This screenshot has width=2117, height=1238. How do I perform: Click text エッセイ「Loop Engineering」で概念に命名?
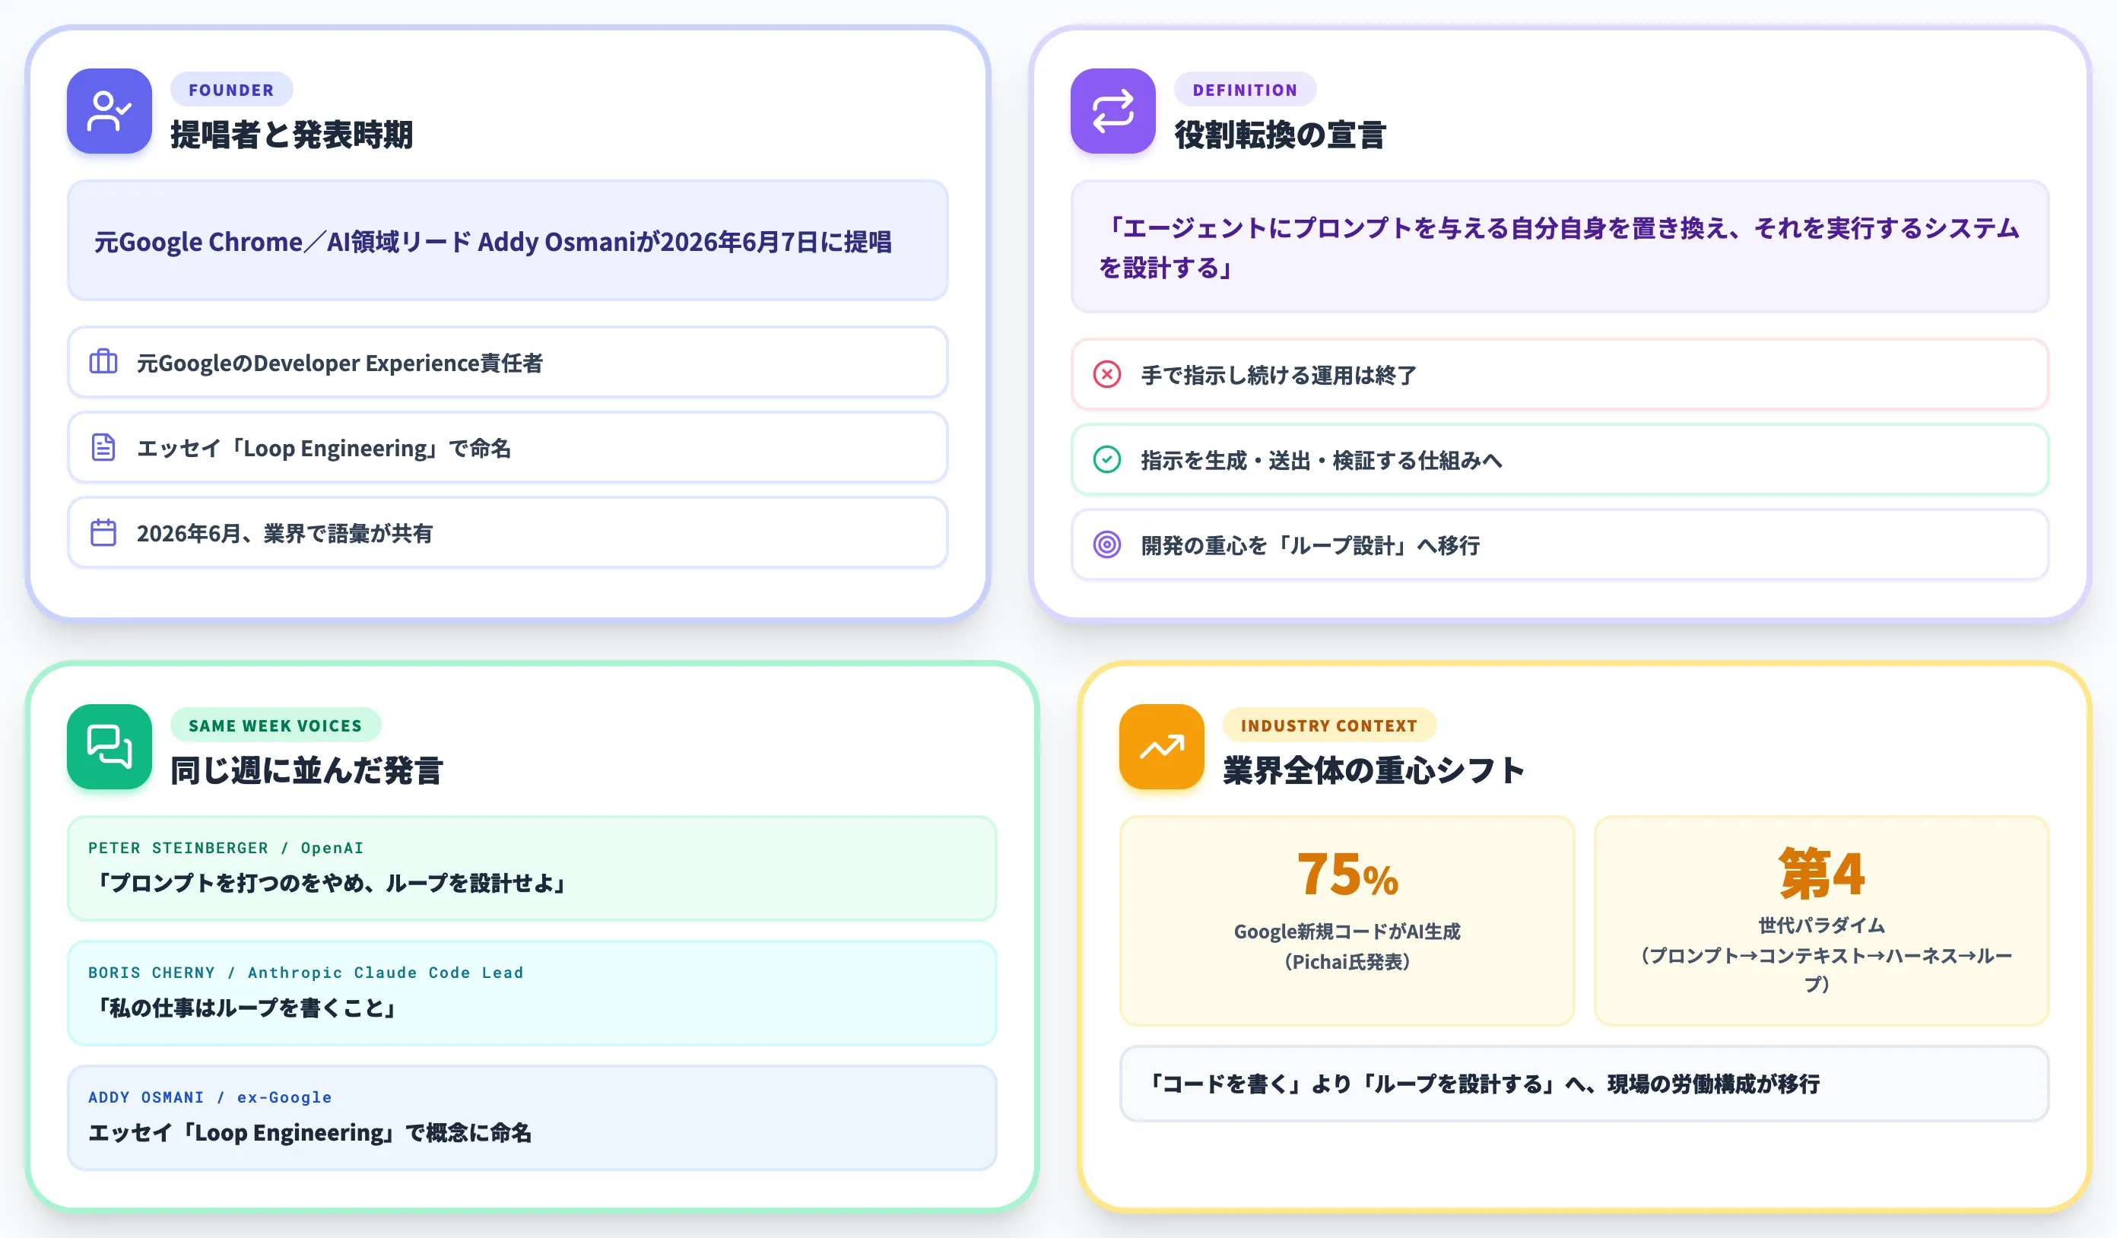click(x=310, y=1132)
